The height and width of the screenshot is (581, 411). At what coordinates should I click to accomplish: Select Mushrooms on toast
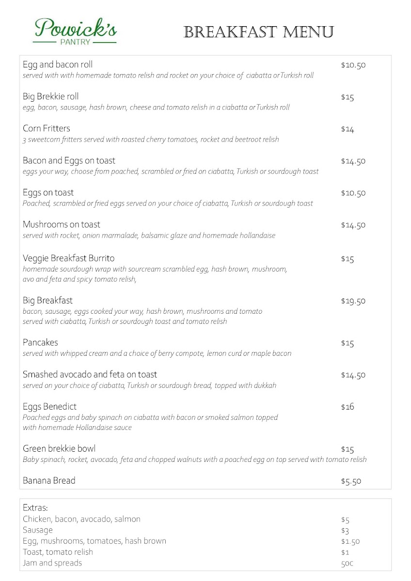62,225
